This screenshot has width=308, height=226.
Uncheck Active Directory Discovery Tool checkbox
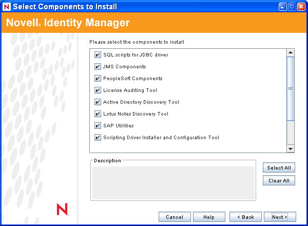pos(98,102)
